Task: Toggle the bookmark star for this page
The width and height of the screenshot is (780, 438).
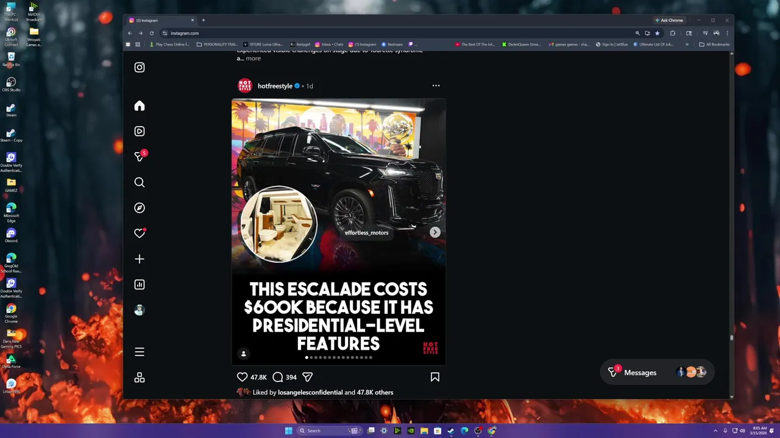Action: [657, 33]
